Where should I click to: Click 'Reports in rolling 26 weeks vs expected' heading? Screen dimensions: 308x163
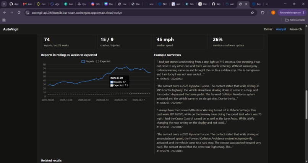pos(69,55)
